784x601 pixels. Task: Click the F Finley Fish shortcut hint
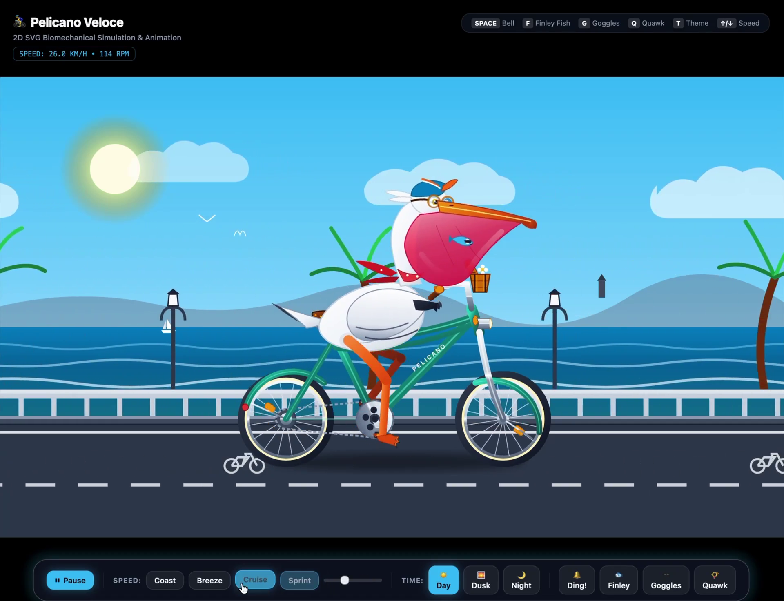(x=546, y=23)
